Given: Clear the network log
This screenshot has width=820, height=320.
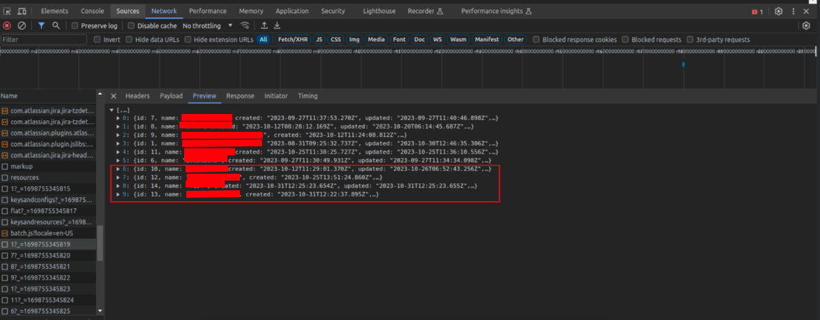Looking at the screenshot, I should [21, 25].
